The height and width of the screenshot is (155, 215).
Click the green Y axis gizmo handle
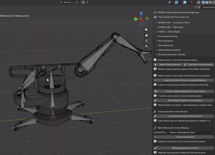tap(136, 19)
